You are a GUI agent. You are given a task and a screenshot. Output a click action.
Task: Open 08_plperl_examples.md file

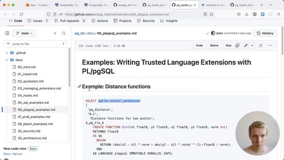click(35, 124)
